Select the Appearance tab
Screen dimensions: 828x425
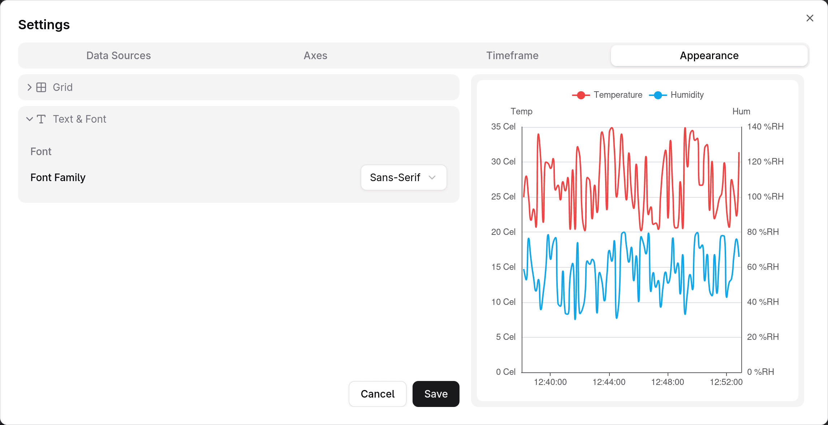point(709,56)
